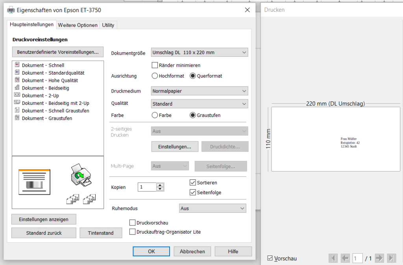Enable the Druckvorschau checkbox

pyautogui.click(x=132, y=223)
